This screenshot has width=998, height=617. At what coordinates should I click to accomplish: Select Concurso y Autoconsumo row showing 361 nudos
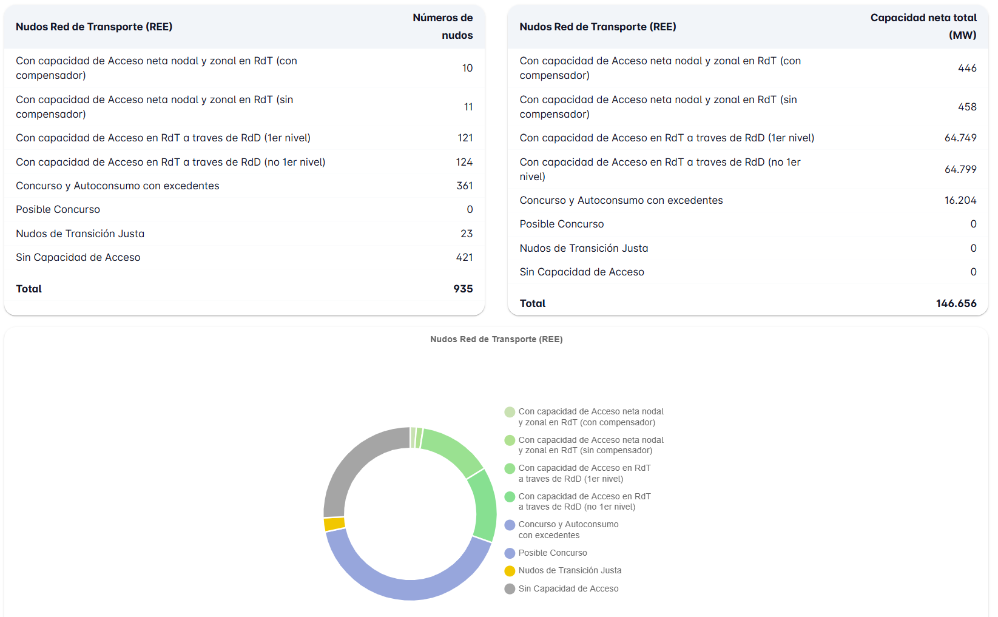[x=244, y=186]
